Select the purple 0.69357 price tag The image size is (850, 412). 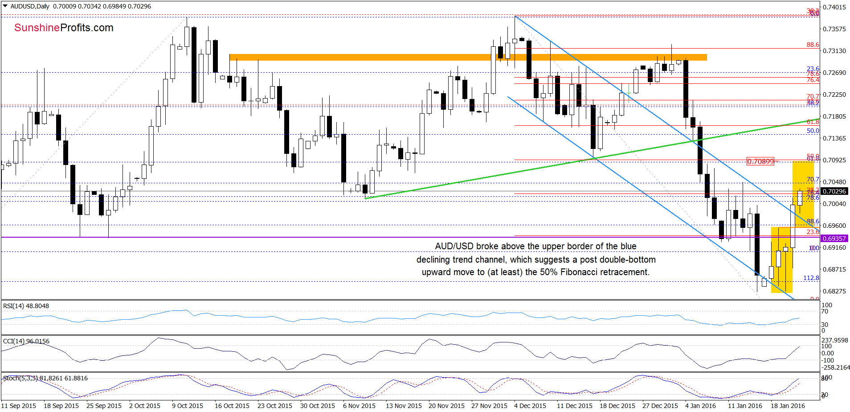coord(834,239)
